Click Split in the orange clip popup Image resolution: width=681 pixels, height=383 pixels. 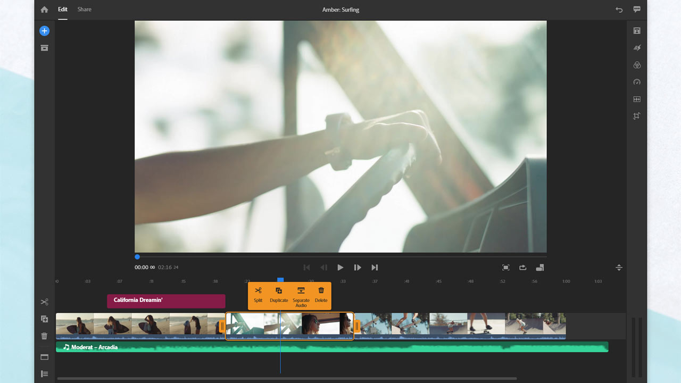pos(258,294)
